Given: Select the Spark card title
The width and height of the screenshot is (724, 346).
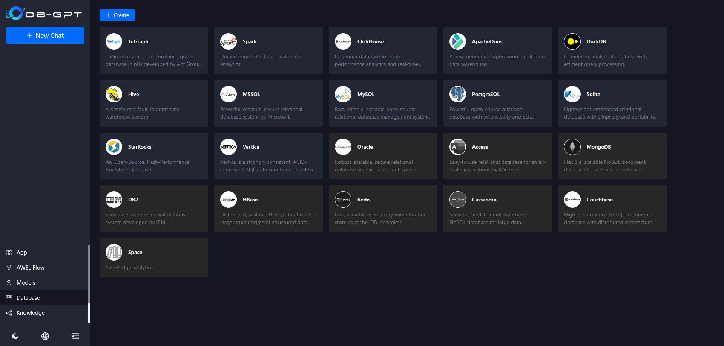Looking at the screenshot, I should point(249,41).
